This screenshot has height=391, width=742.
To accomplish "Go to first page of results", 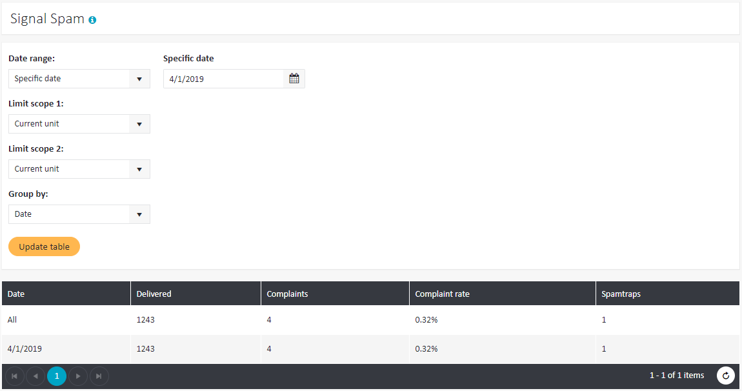I will point(14,376).
